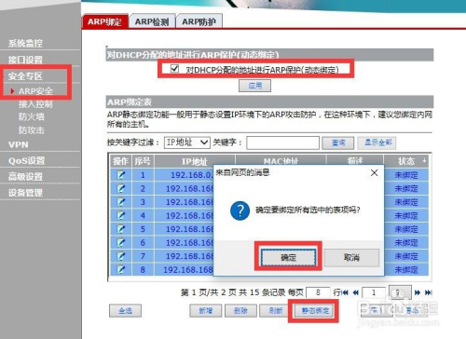Image resolution: width=466 pixels, height=339 pixels.
Task: Open edit icon for row 5
Action: coord(121,229)
